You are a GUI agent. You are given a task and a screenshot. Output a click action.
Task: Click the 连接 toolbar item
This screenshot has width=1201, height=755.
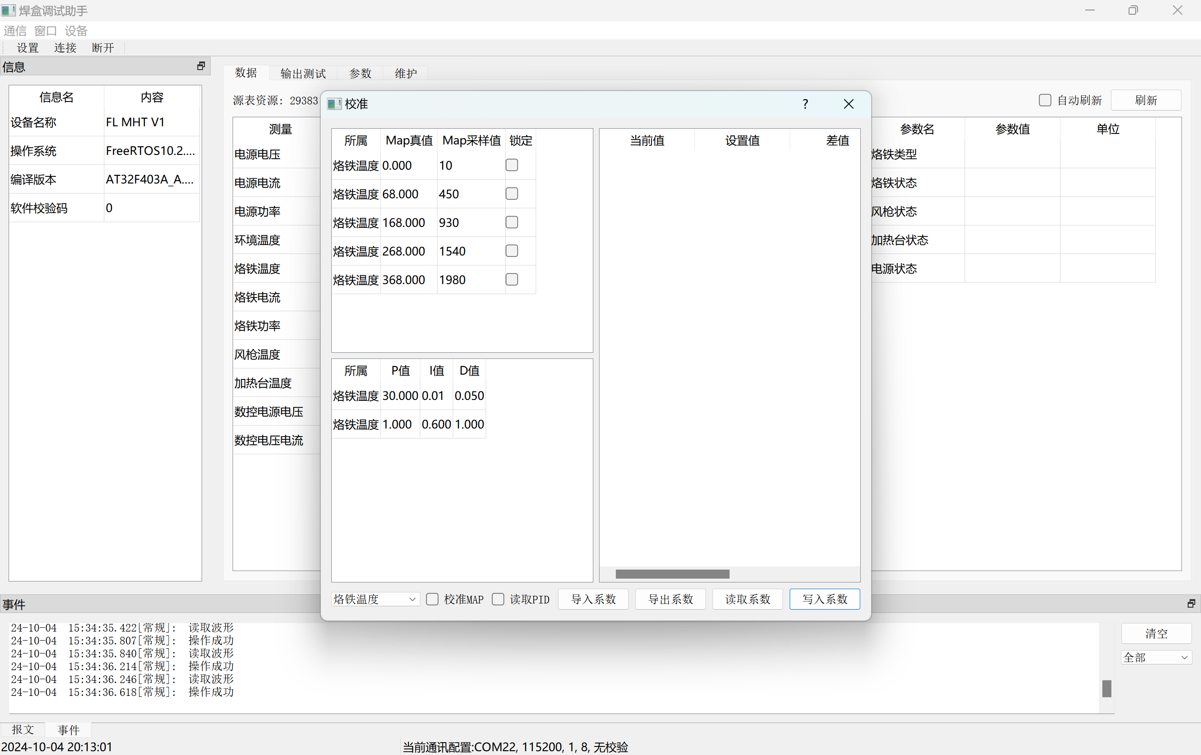click(x=65, y=48)
